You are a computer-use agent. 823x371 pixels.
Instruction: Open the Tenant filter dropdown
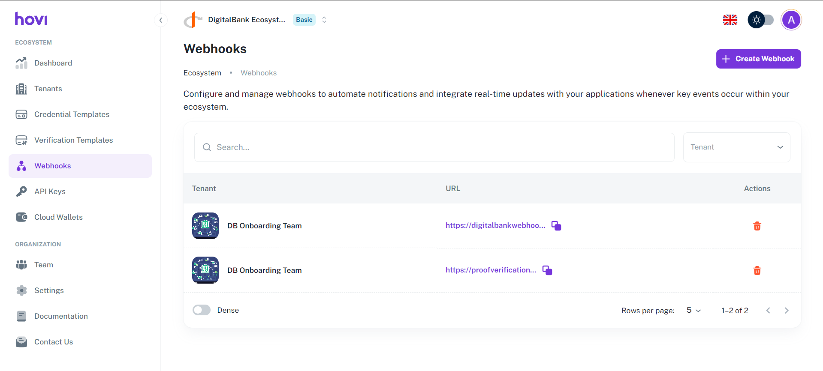tap(736, 147)
